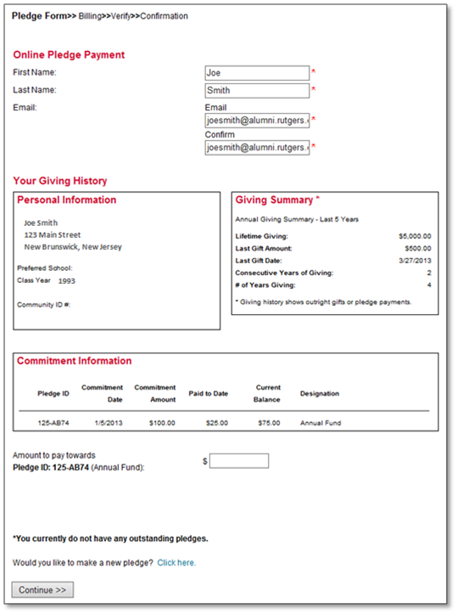Select the Confirmation breadcrumb step
The width and height of the screenshot is (457, 614).
[164, 16]
